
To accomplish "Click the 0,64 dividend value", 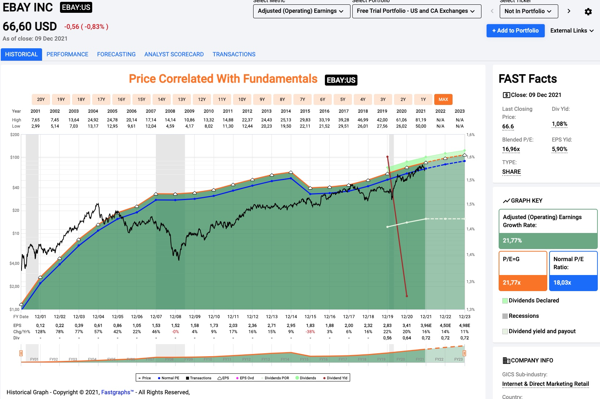I will 407,338.
